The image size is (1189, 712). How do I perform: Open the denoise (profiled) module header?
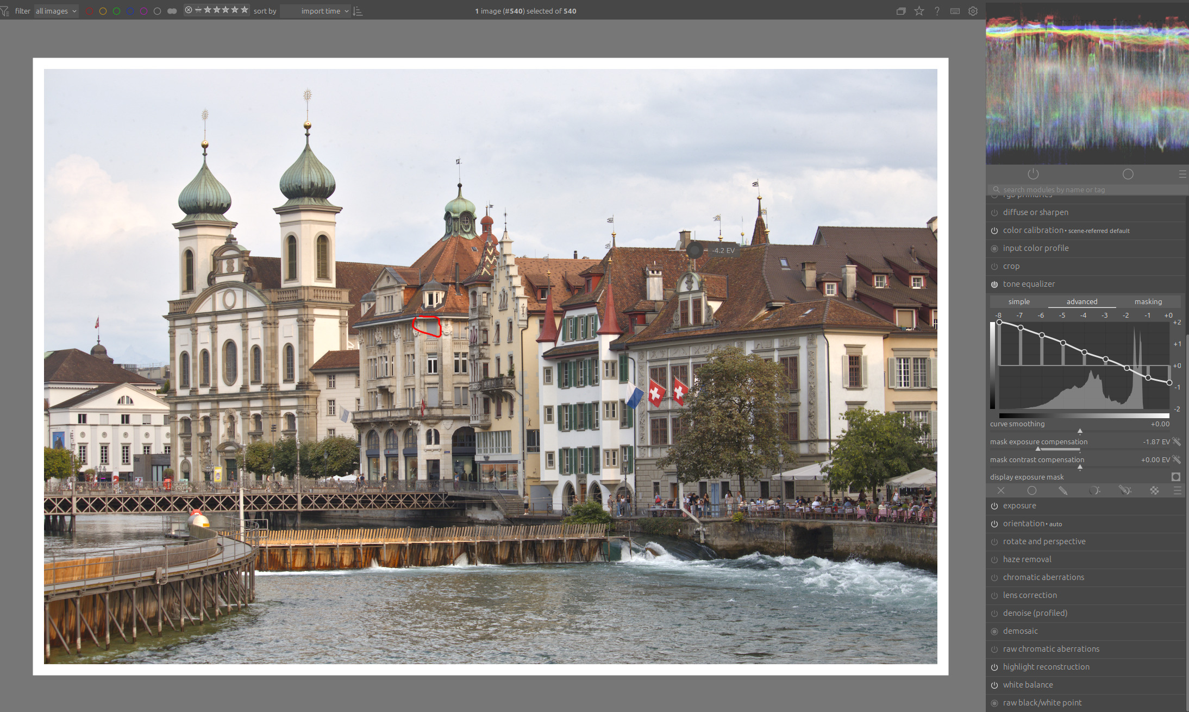click(1035, 613)
